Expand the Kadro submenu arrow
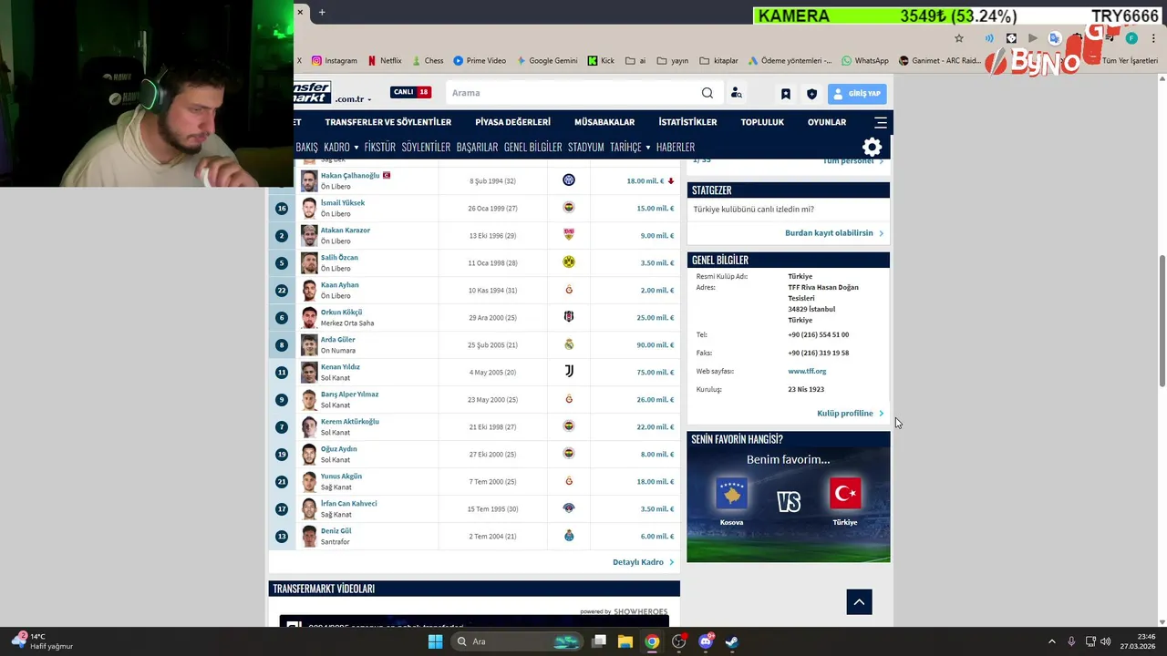 pyautogui.click(x=356, y=148)
